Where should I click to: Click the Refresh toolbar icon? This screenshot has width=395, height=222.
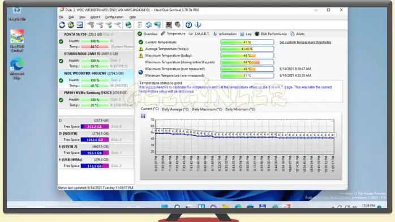[x=62, y=25]
